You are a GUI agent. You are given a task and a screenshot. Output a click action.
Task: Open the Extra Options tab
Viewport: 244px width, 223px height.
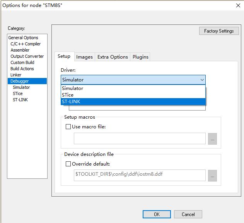pos(113,57)
